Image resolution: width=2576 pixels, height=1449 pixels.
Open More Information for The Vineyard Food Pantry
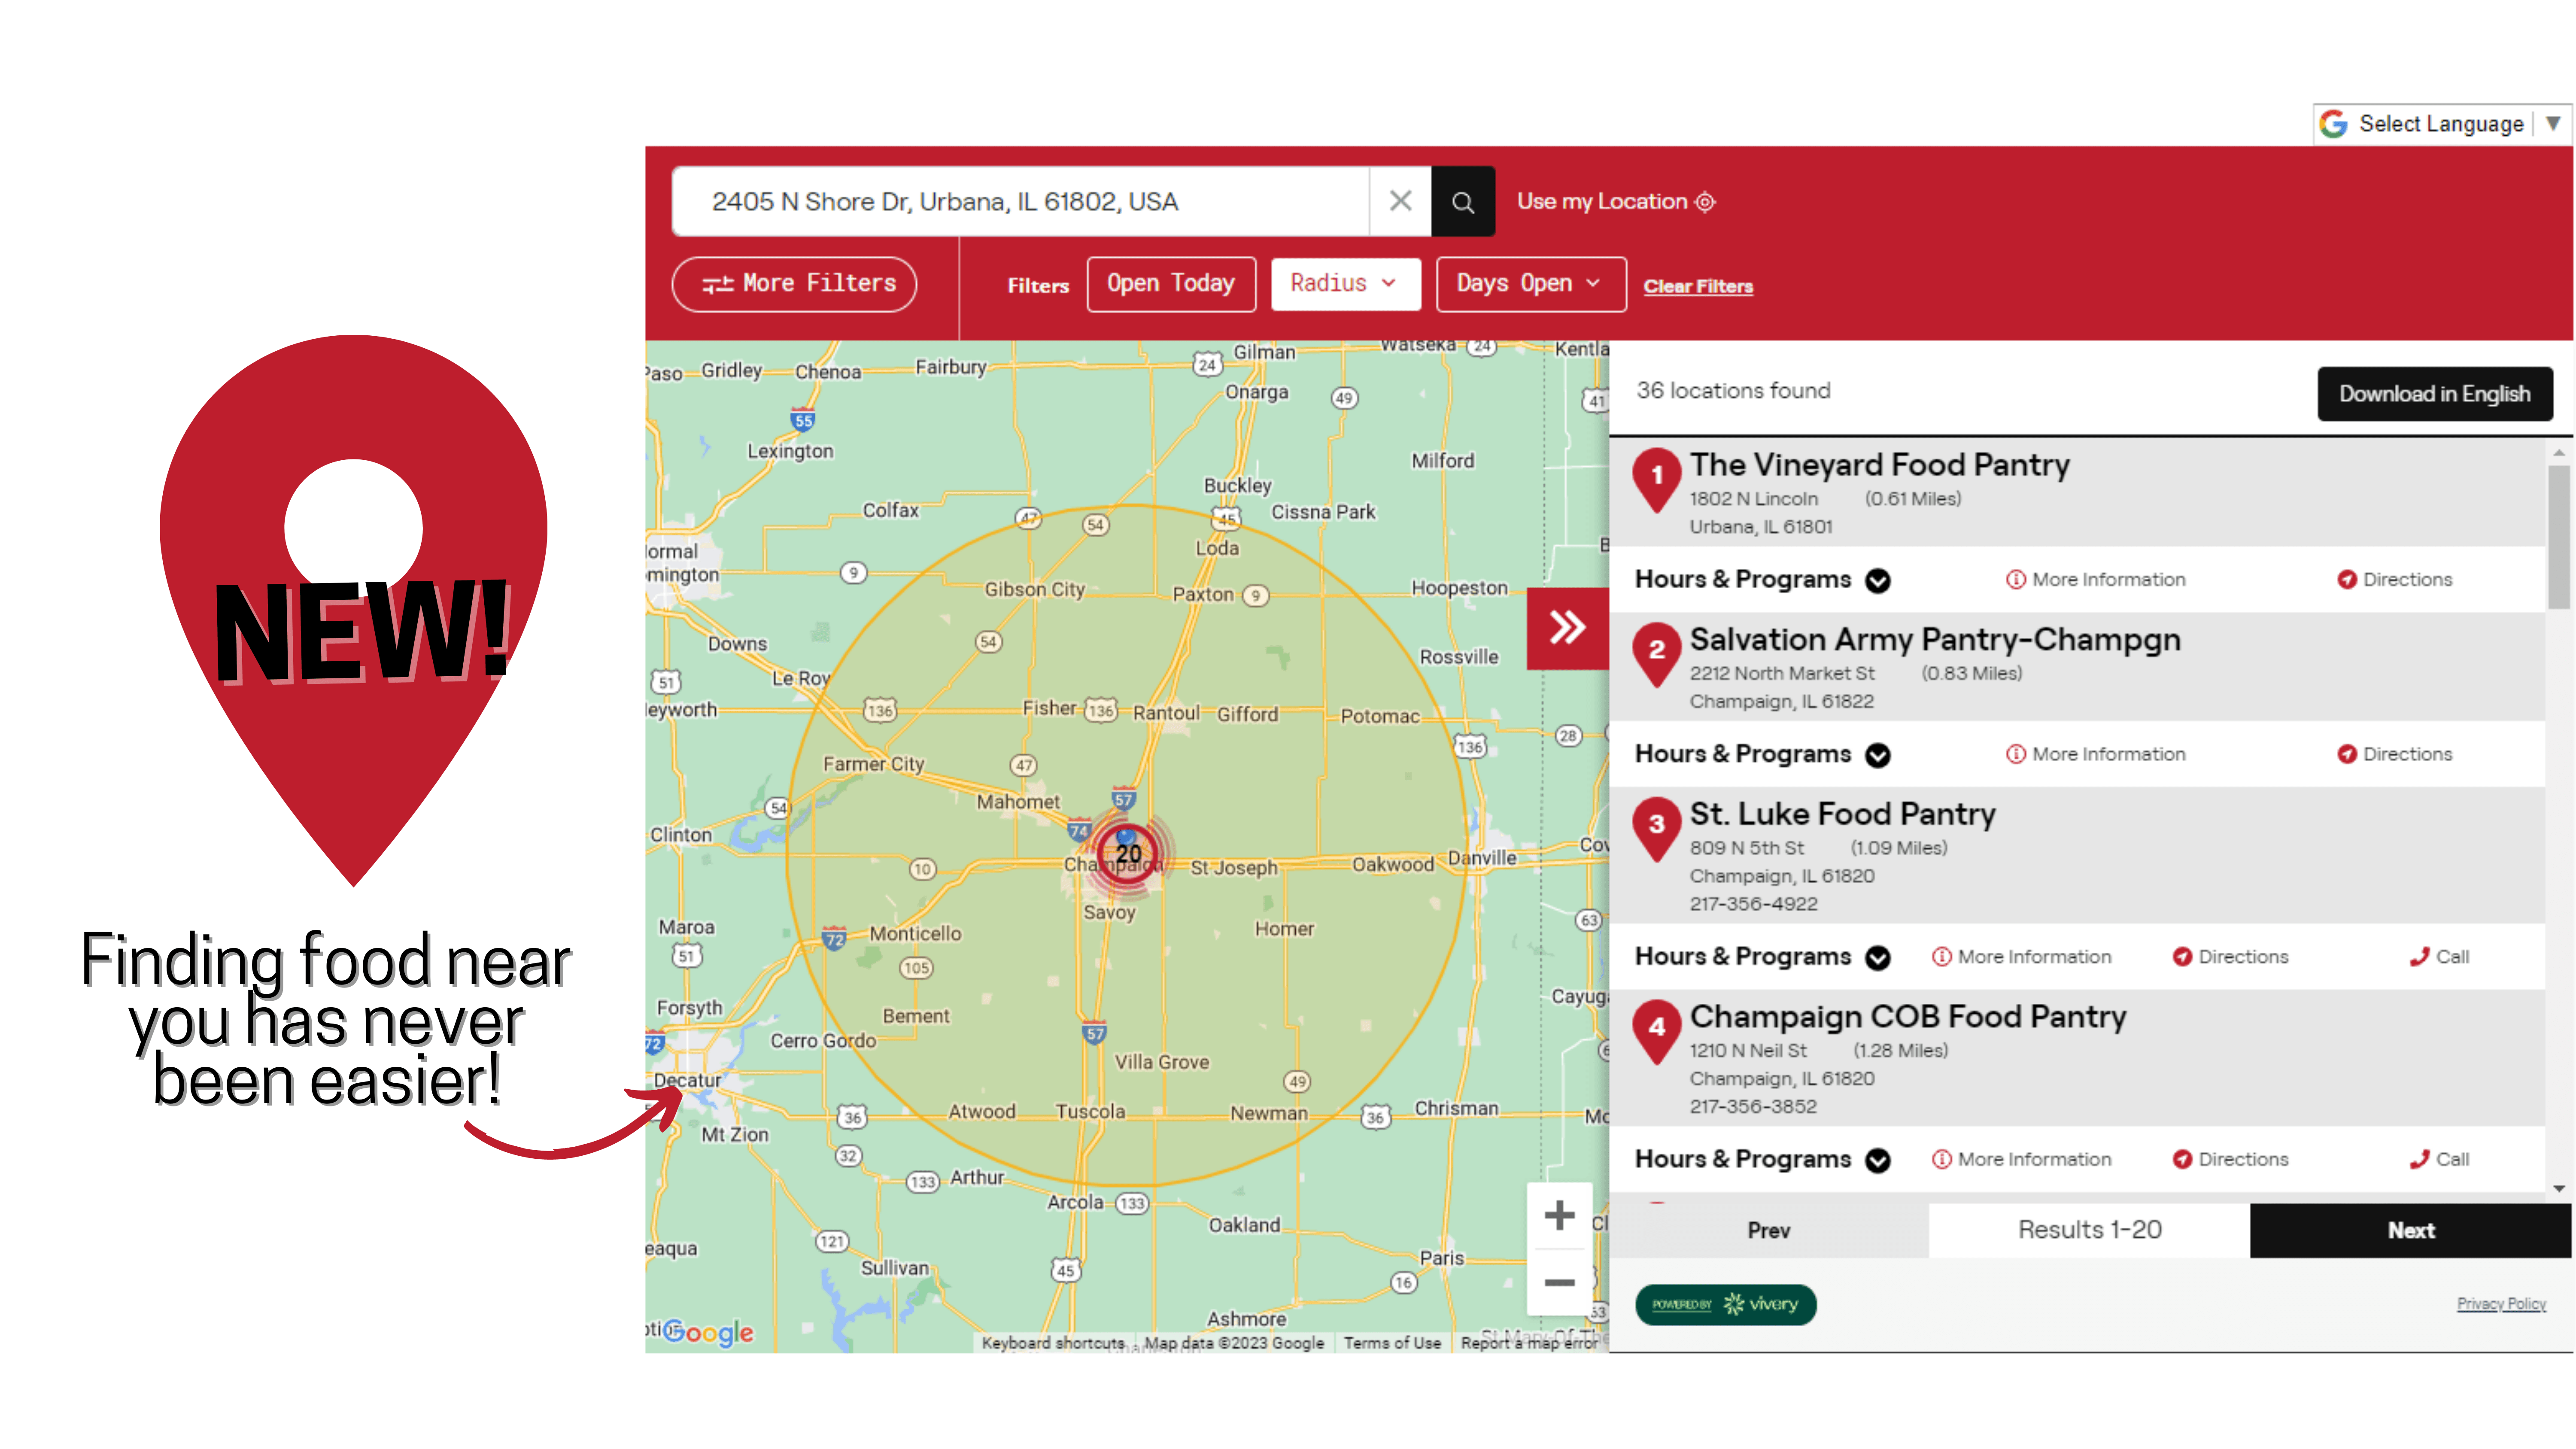pos(2096,580)
